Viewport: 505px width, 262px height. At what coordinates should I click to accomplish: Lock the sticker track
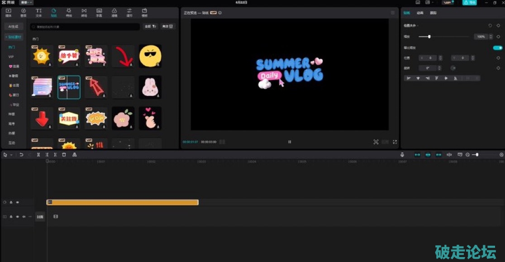tap(11, 203)
